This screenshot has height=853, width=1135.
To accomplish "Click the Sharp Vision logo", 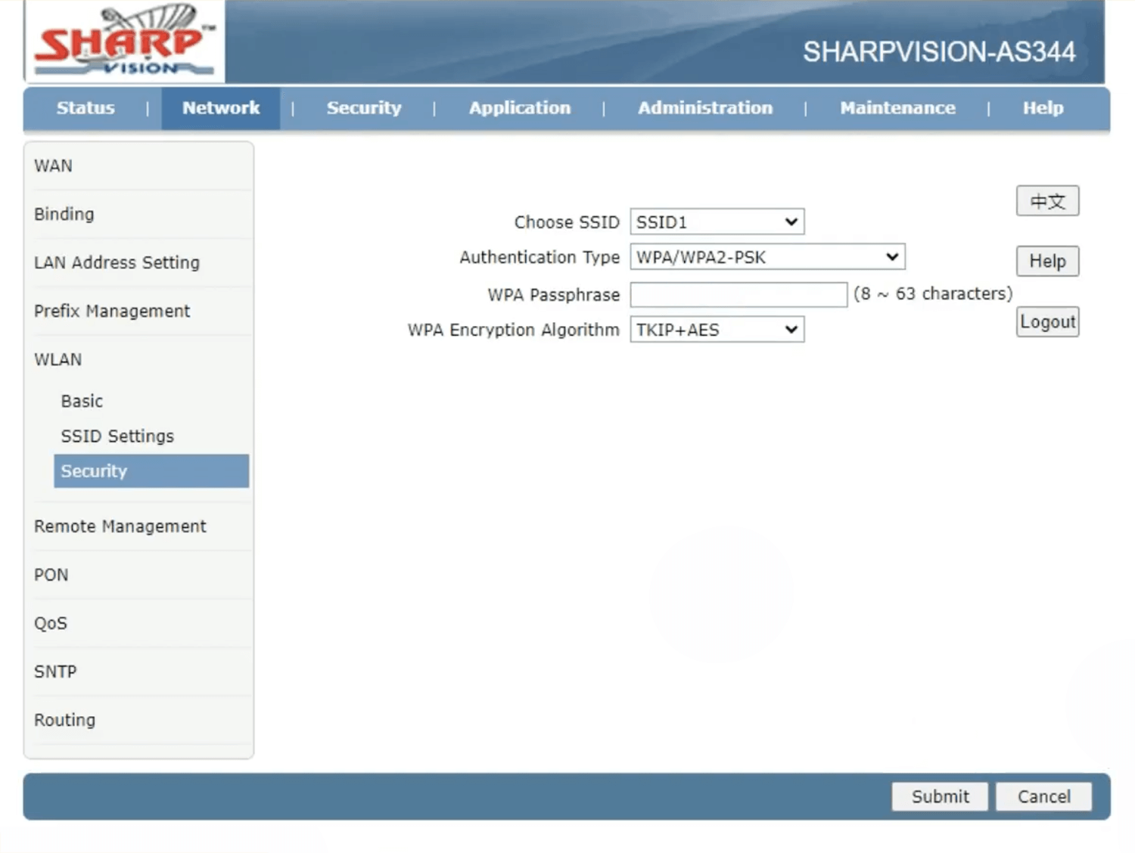I will pos(125,42).
